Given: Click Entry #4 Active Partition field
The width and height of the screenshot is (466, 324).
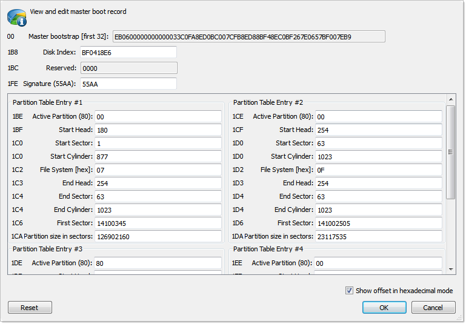Looking at the screenshot, I should coord(378,263).
